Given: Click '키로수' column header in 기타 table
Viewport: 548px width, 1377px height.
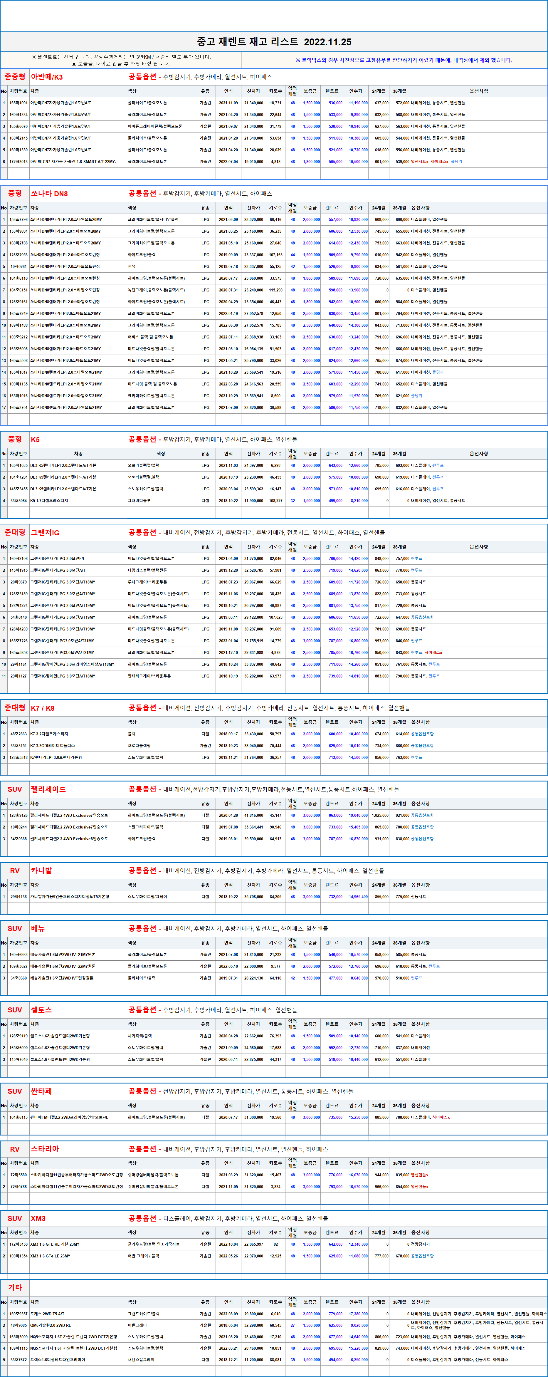Looking at the screenshot, I should [275, 1302].
